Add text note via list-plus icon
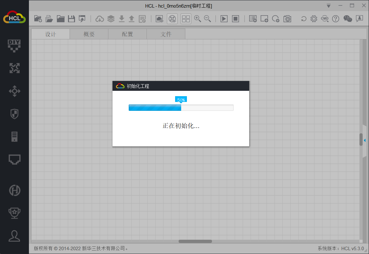Image resolution: width=369 pixels, height=254 pixels. (x=253, y=19)
